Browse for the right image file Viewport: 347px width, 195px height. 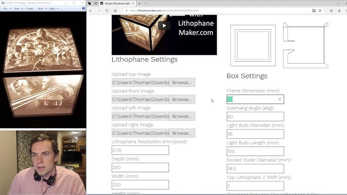(x=182, y=133)
